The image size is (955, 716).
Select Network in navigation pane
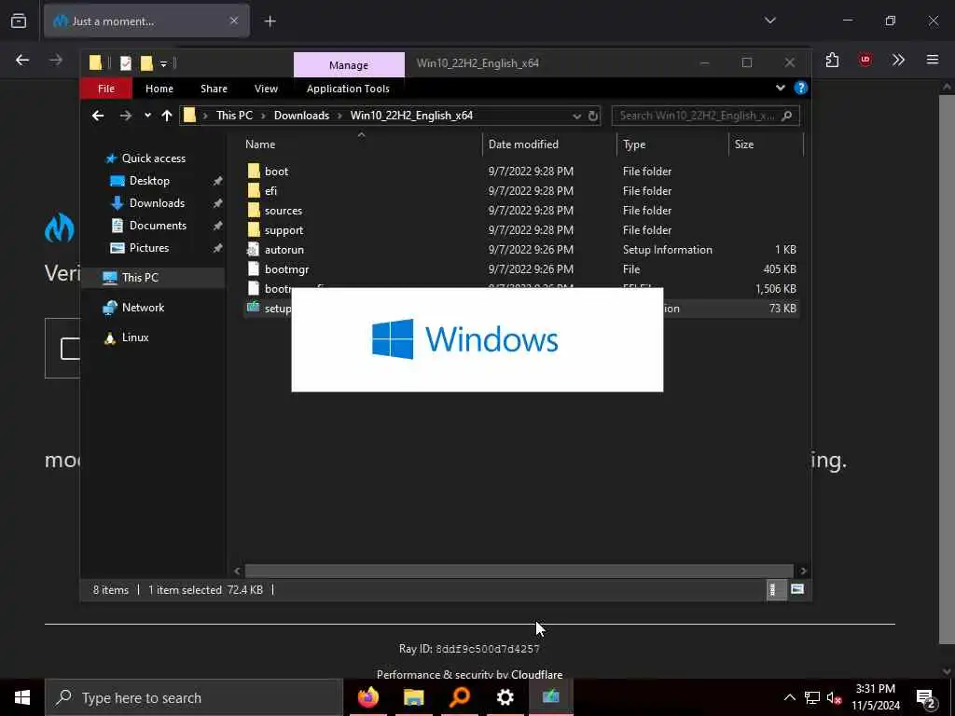pyautogui.click(x=143, y=308)
